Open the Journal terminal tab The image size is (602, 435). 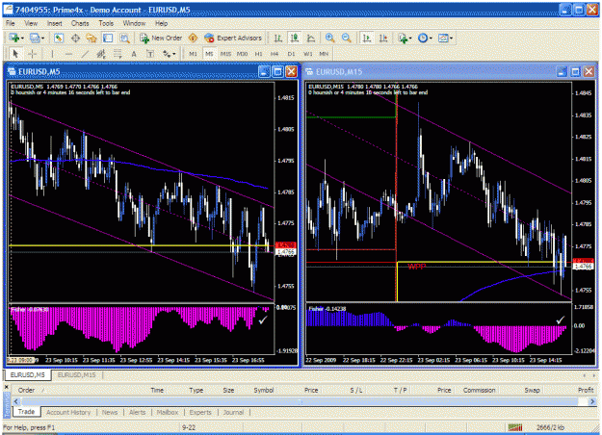(x=233, y=412)
